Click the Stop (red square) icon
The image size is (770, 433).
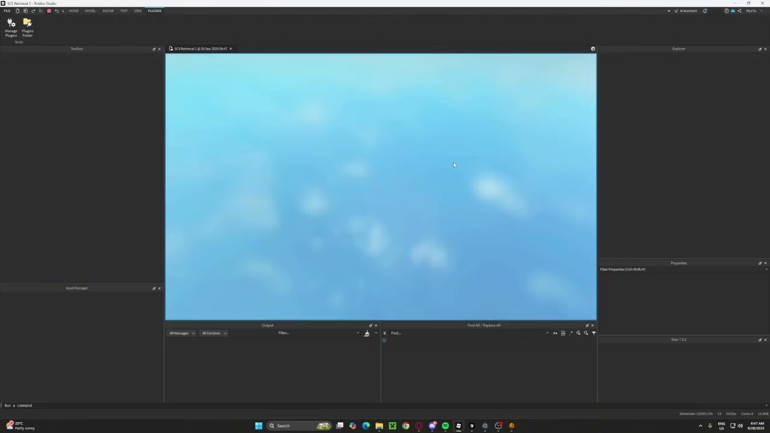pyautogui.click(x=49, y=11)
